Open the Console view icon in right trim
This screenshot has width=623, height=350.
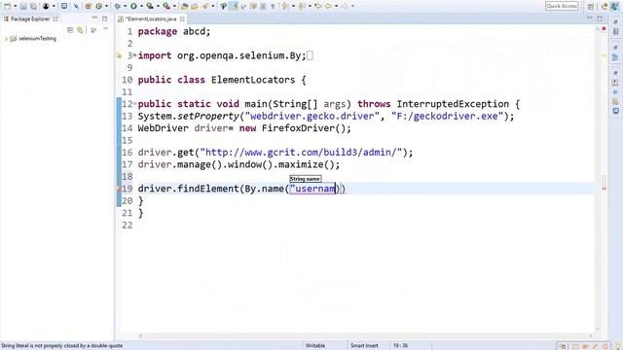coord(615,111)
